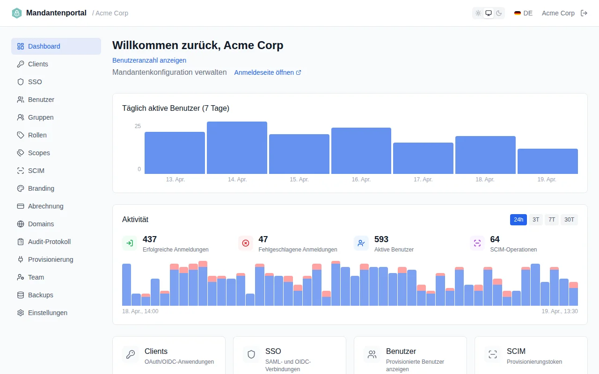Click the scan icon on SCIM card
This screenshot has height=374, width=599.
(493, 354)
